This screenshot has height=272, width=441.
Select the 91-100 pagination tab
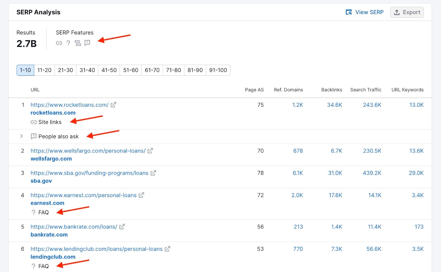coord(218,70)
